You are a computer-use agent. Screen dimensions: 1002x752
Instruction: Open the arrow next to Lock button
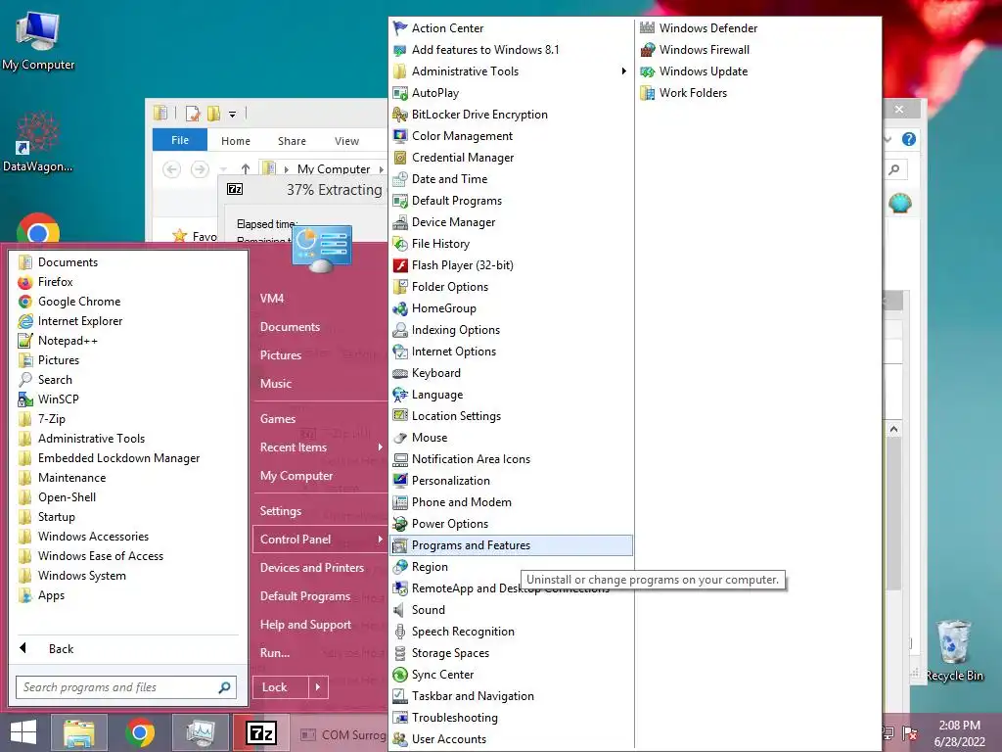click(x=318, y=687)
